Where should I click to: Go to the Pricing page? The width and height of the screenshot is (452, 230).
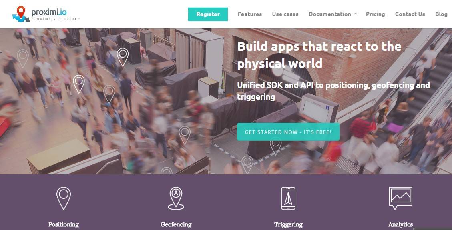[375, 14]
